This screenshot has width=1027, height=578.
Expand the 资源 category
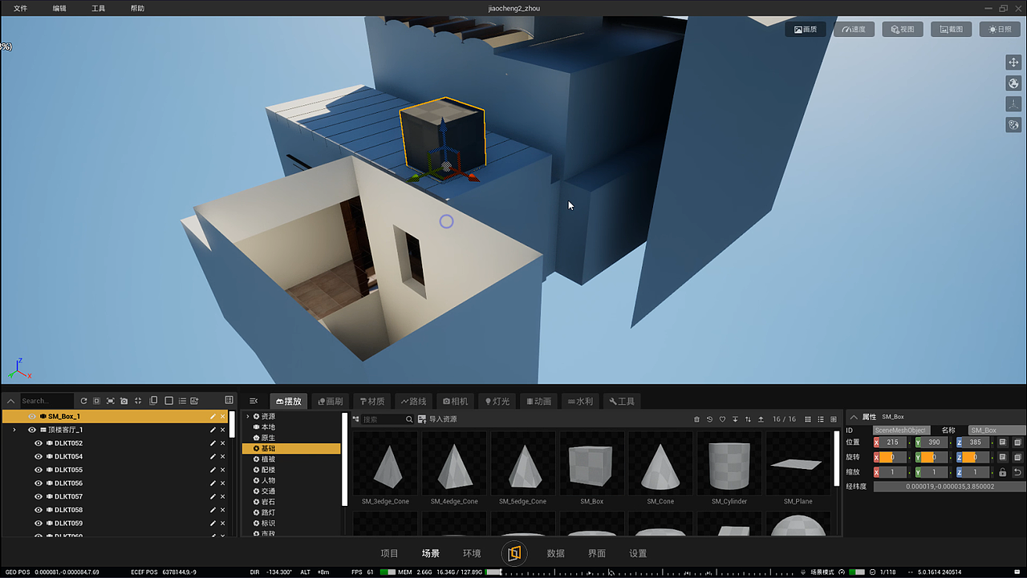pos(248,416)
